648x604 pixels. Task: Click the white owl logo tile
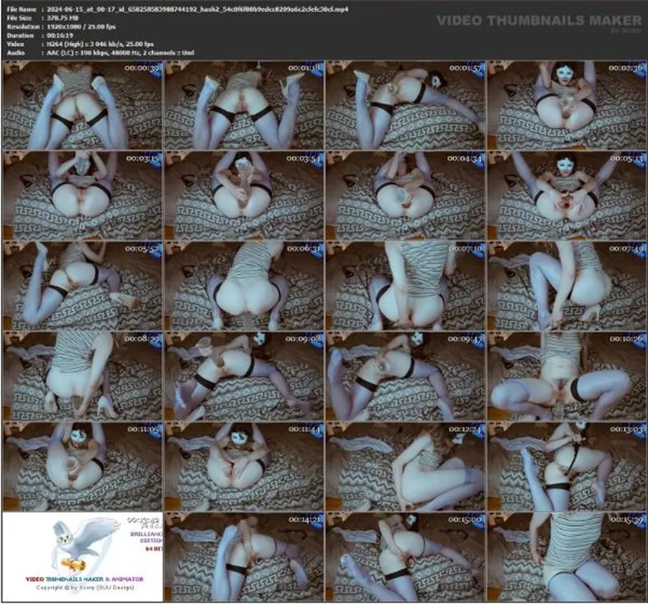[x=82, y=557]
